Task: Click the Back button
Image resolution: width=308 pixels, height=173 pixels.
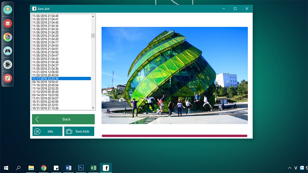Action: (x=63, y=119)
